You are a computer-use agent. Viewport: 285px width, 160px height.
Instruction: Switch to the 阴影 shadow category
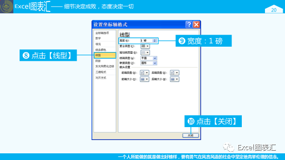(x=105, y=61)
